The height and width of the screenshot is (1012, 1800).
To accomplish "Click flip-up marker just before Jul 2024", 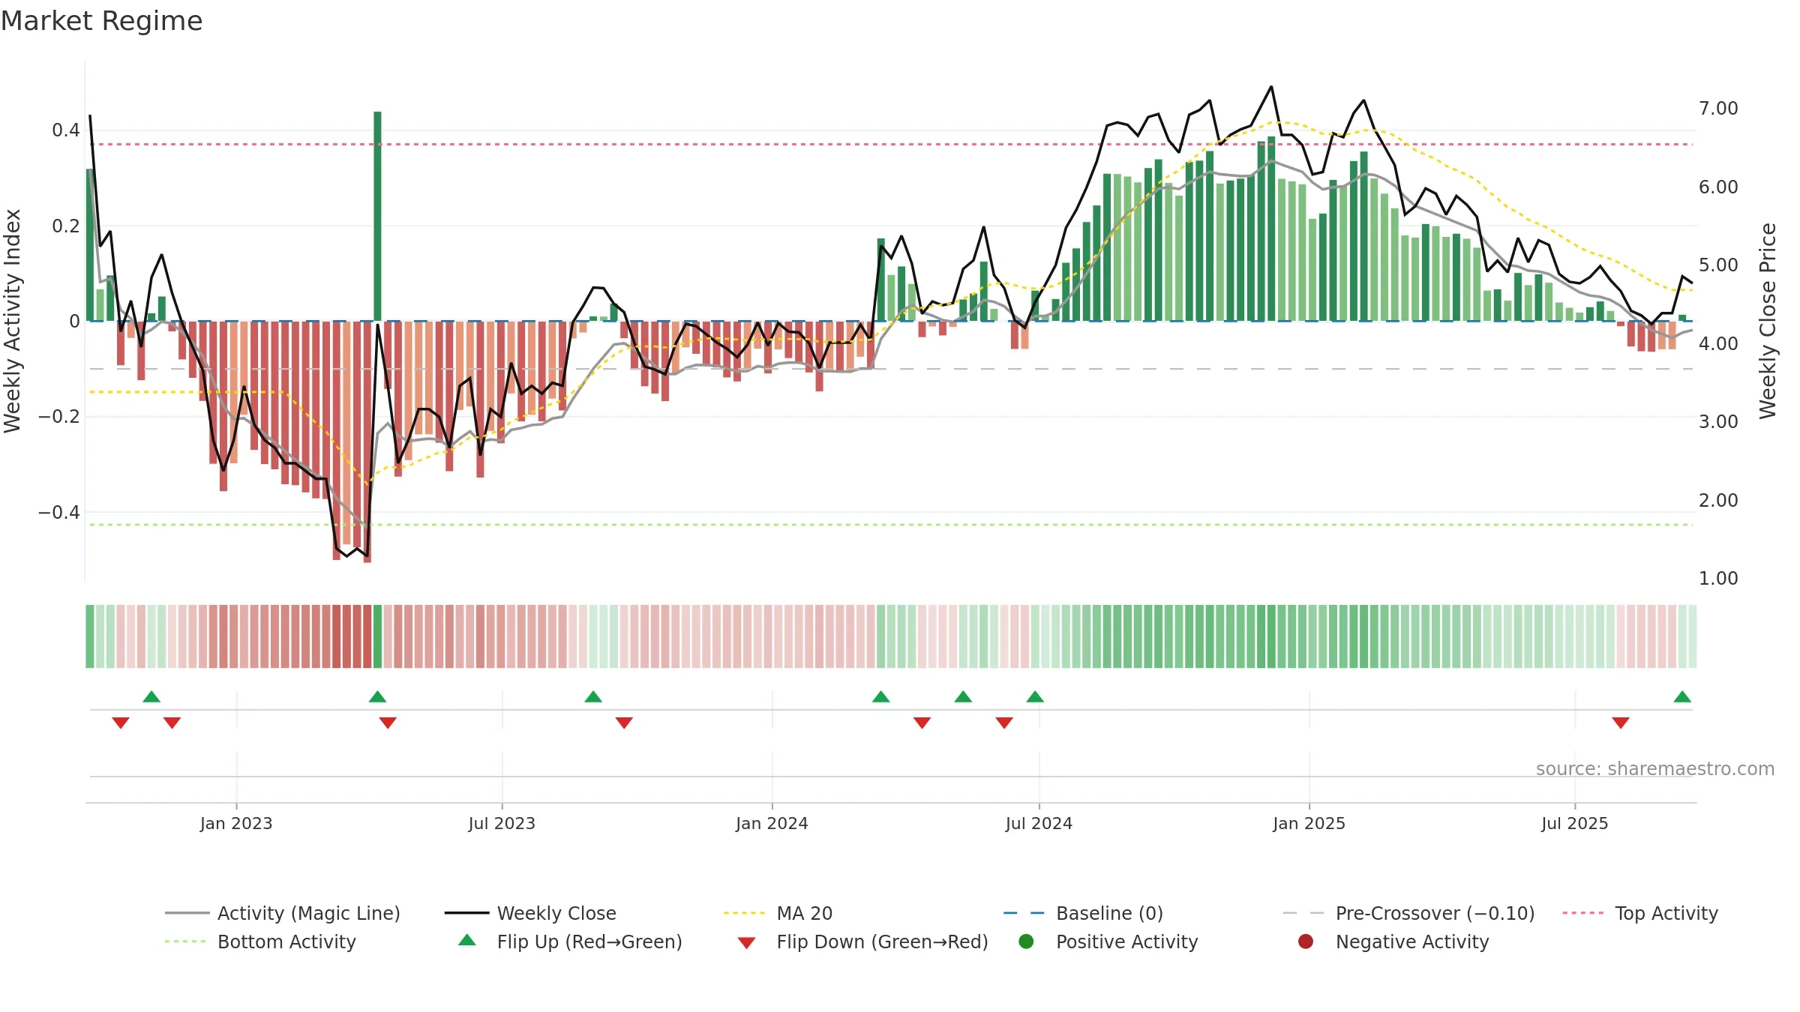I will click(1035, 697).
